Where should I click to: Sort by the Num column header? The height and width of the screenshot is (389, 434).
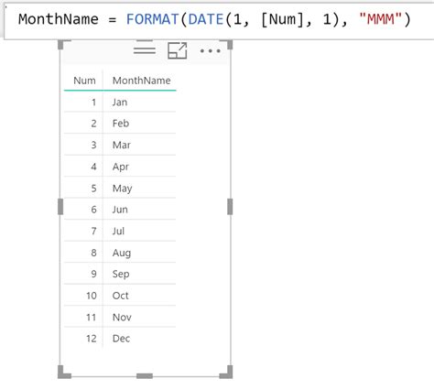click(84, 81)
